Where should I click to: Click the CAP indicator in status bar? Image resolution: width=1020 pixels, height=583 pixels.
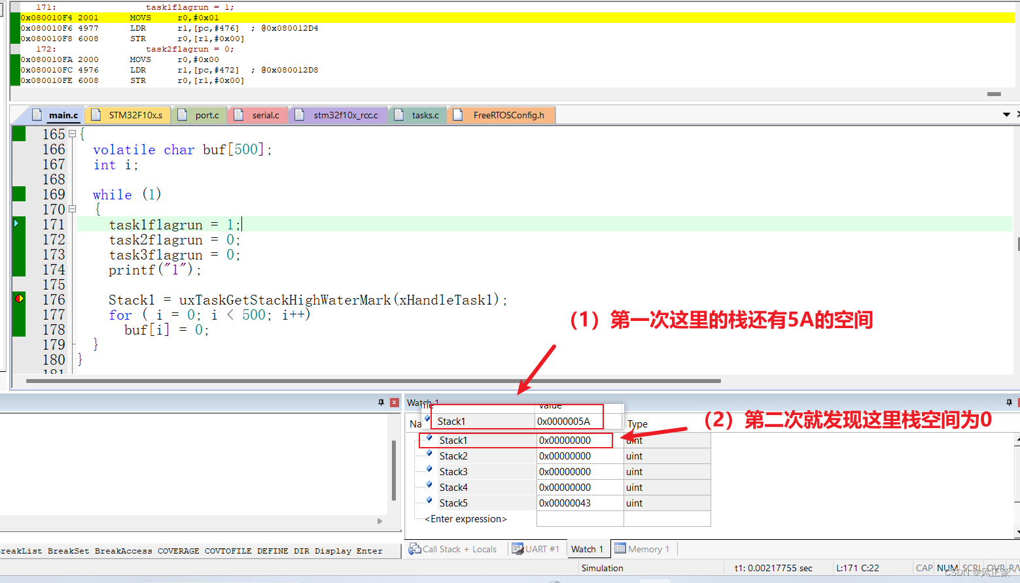924,568
